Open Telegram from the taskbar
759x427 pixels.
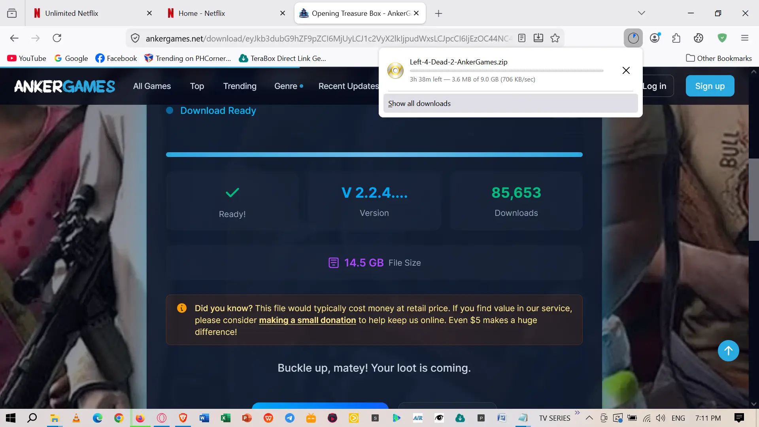290,418
